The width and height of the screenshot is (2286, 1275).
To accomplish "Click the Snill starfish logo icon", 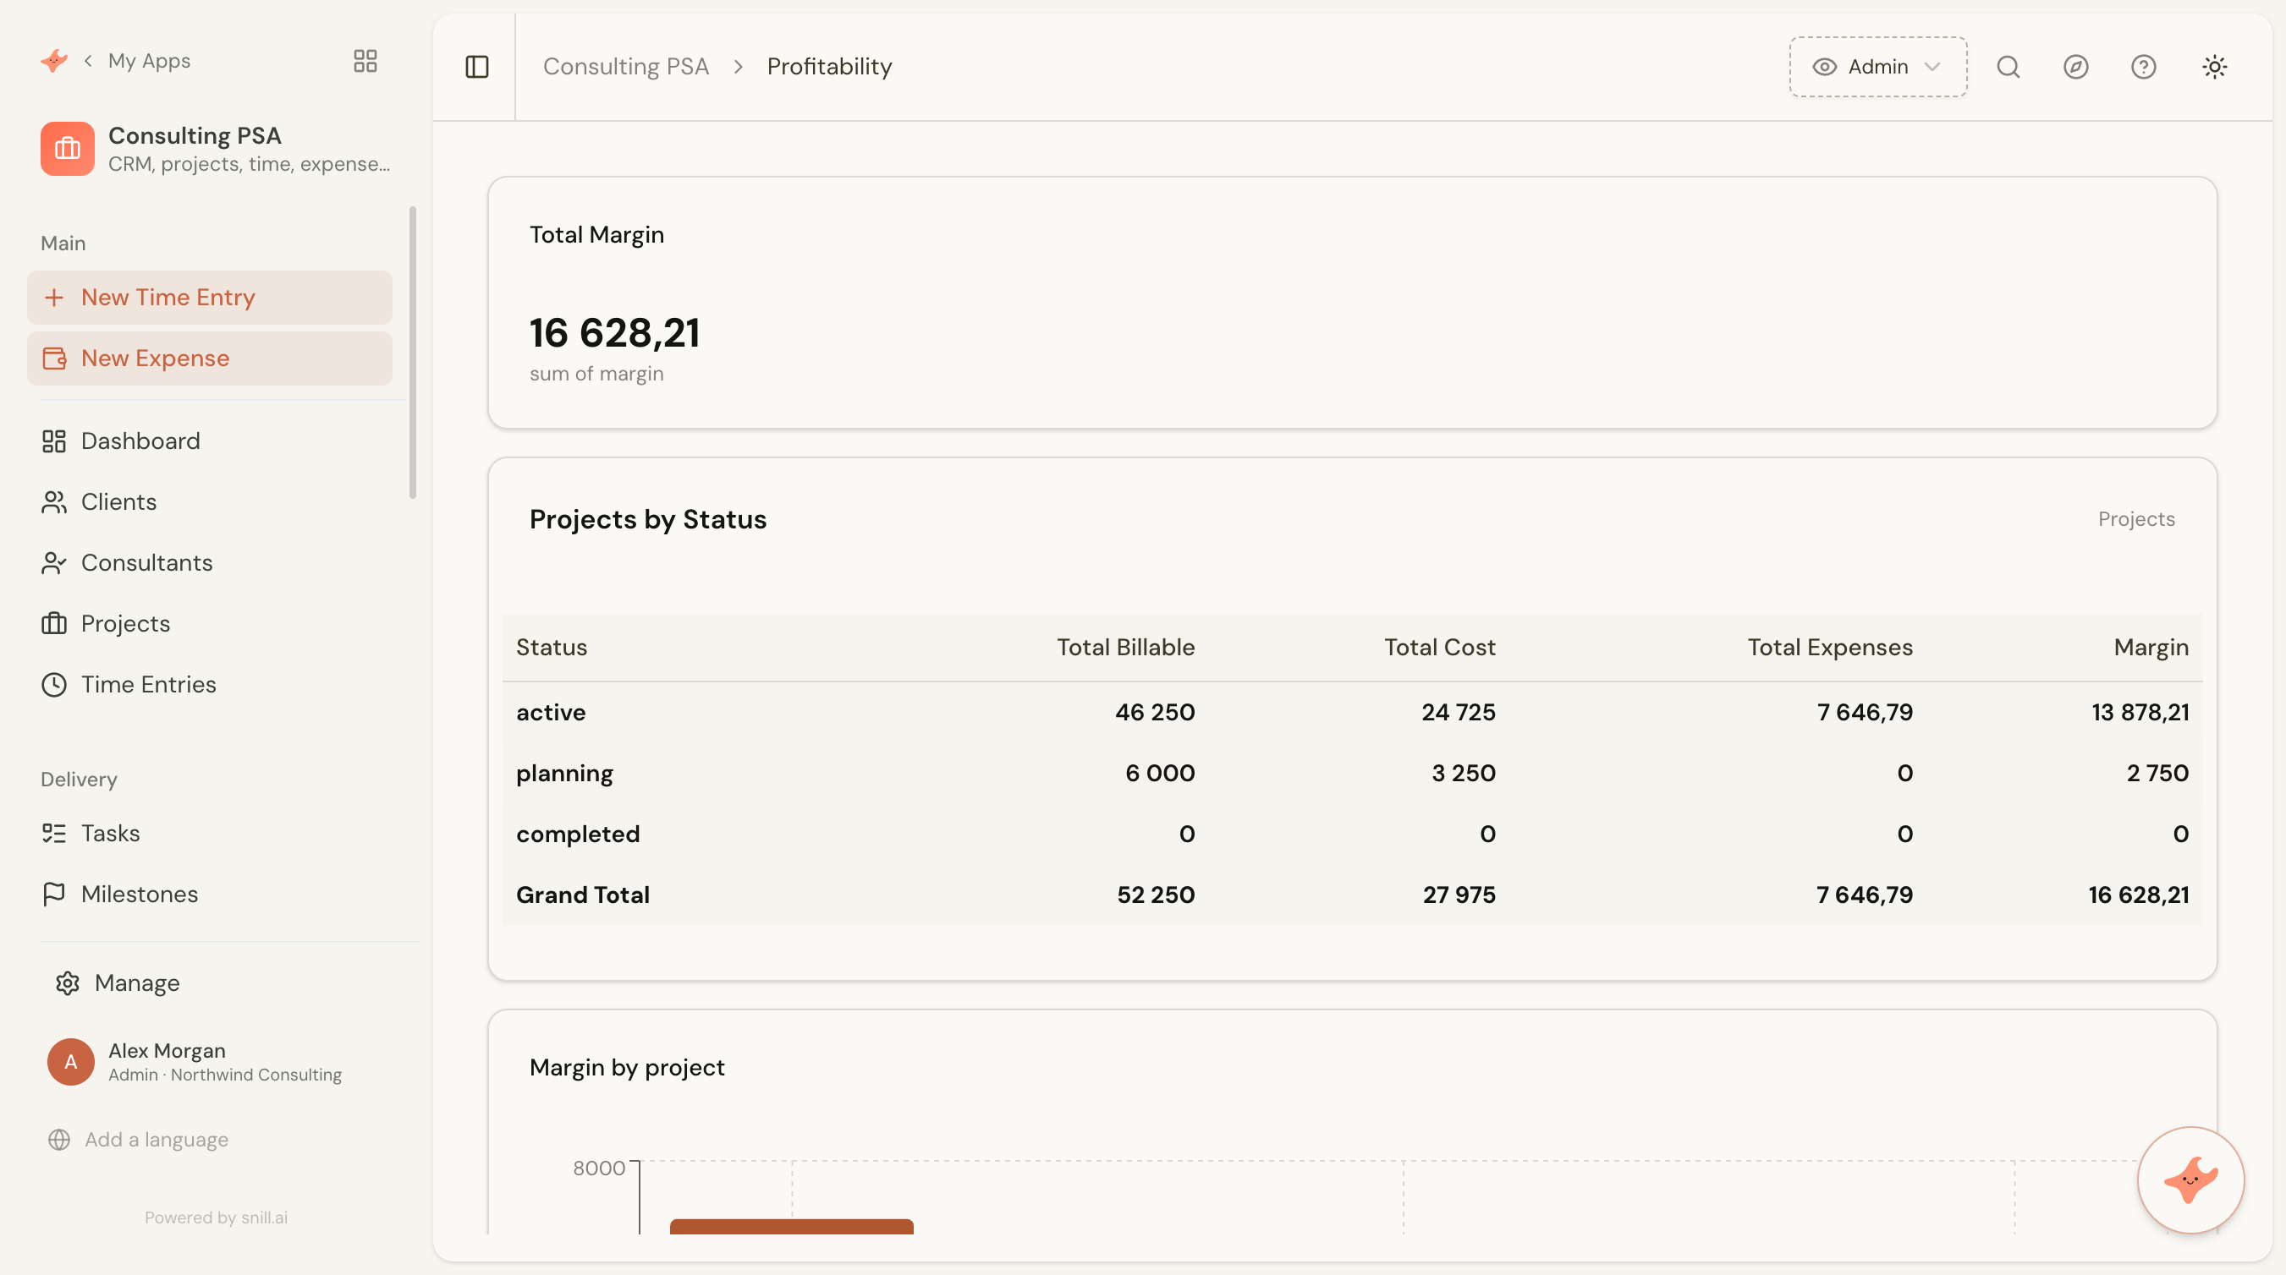I will (54, 60).
